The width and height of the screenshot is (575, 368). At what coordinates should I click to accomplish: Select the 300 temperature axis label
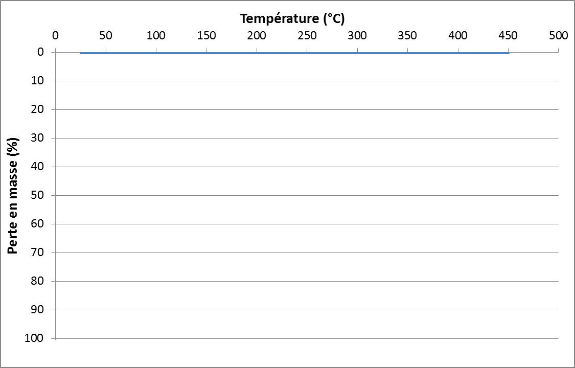point(357,36)
